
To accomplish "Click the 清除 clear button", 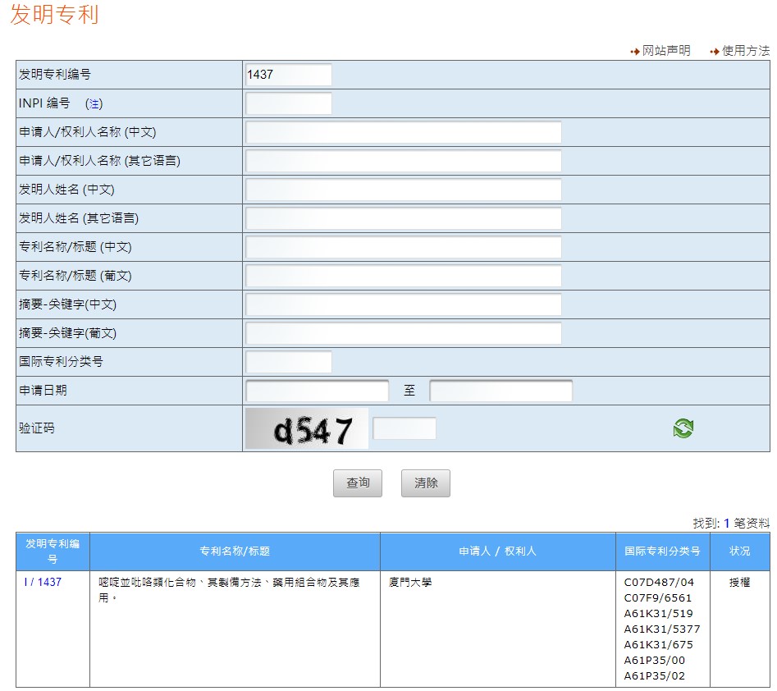I will [x=426, y=483].
